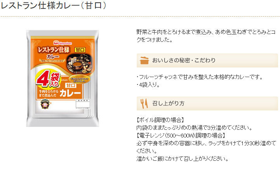Click the page title レストラン仕様カレー（甘口）

[x=53, y=5]
